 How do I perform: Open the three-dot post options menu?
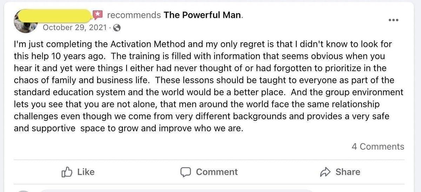(394, 20)
